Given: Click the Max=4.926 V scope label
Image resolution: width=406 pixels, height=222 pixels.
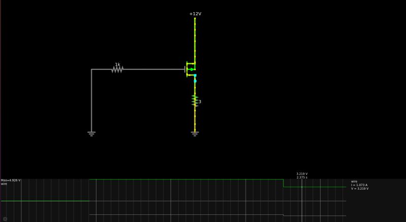Looking at the screenshot, I should click(x=11, y=180).
